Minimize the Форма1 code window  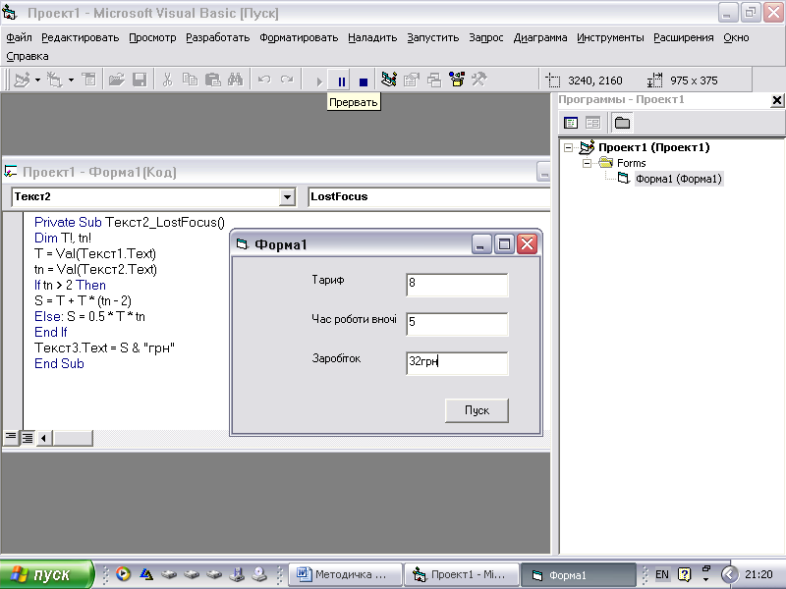pyautogui.click(x=543, y=172)
